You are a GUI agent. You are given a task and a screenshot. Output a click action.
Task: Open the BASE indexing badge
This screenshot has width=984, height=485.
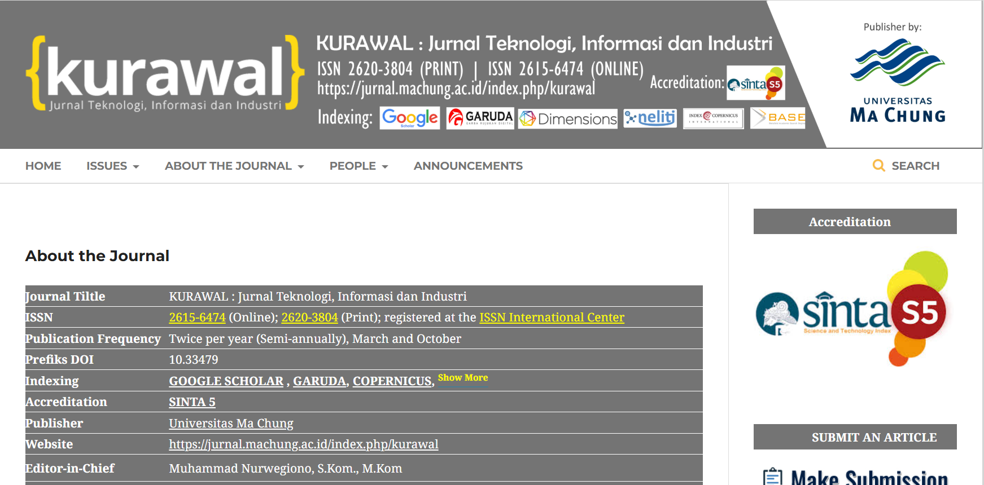coord(778,118)
